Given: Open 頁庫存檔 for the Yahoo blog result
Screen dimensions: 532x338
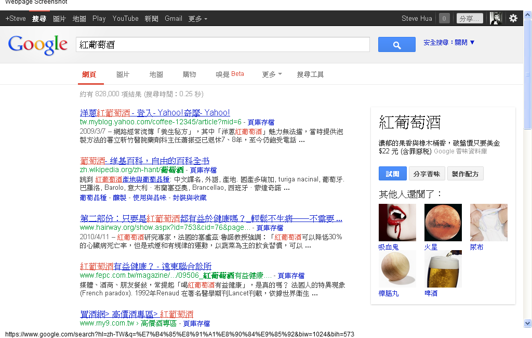Looking at the screenshot, I should pos(261,122).
